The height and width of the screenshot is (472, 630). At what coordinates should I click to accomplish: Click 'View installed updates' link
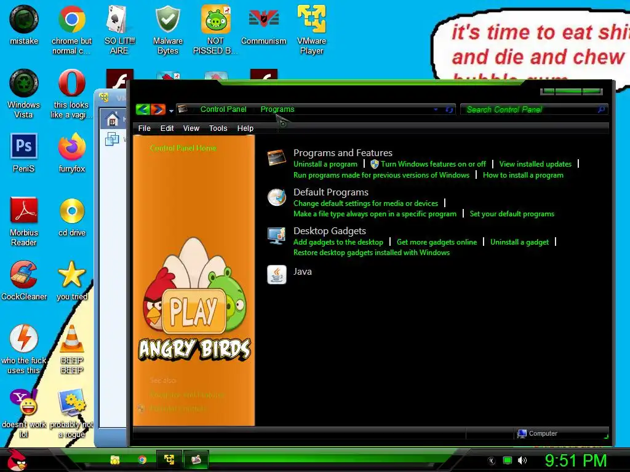[x=535, y=163]
